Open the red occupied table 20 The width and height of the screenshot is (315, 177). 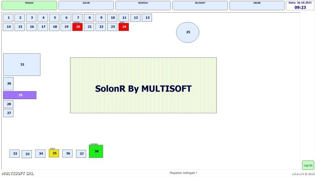pos(78,27)
